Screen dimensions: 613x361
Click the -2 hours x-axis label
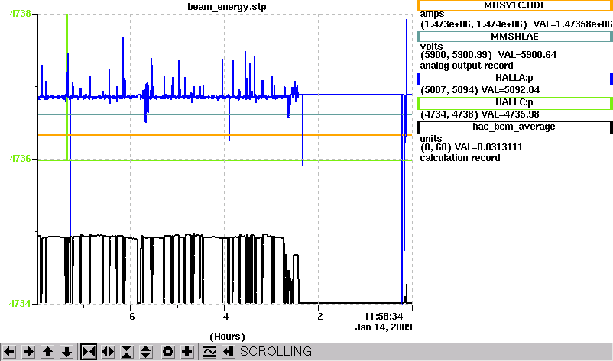[318, 316]
